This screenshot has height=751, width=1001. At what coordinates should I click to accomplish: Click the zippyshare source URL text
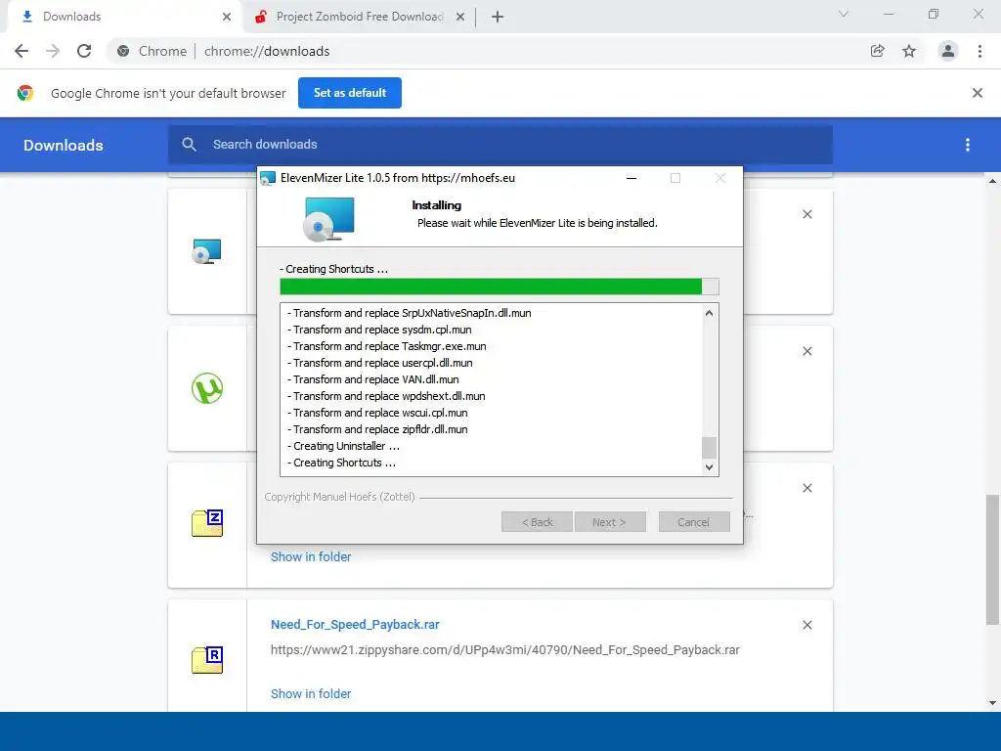[505, 650]
